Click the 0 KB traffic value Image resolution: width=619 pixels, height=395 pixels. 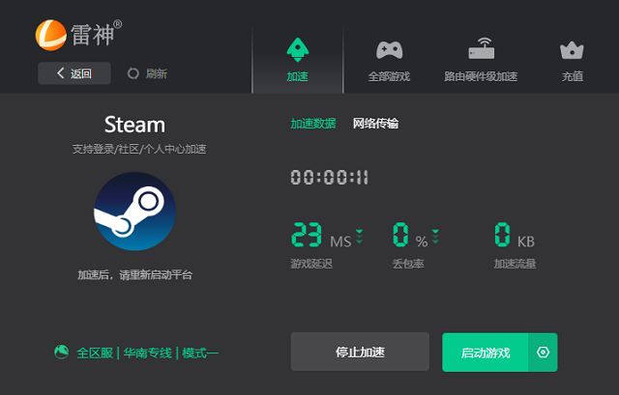click(515, 235)
